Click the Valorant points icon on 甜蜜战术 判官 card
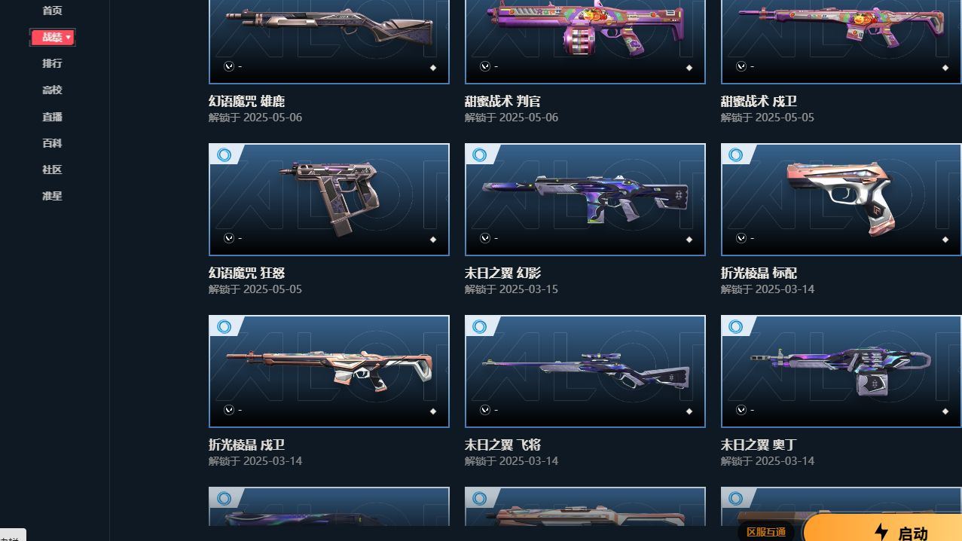This screenshot has width=962, height=541. (x=485, y=66)
